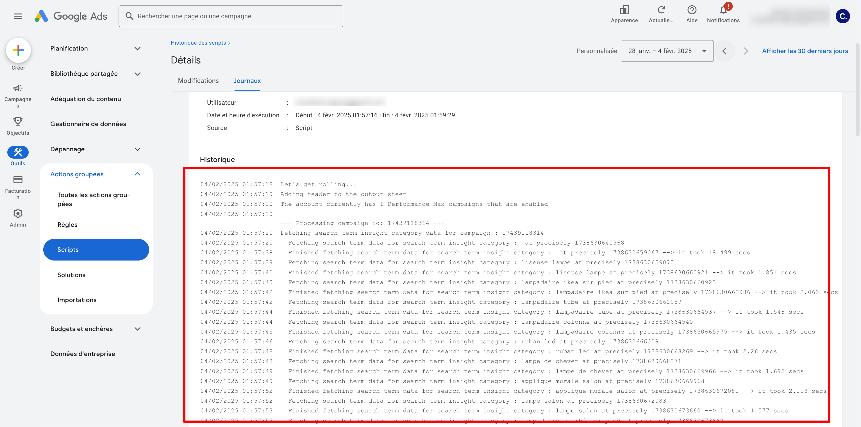Open the Facturation card icon
The height and width of the screenshot is (427, 861).
(18, 180)
